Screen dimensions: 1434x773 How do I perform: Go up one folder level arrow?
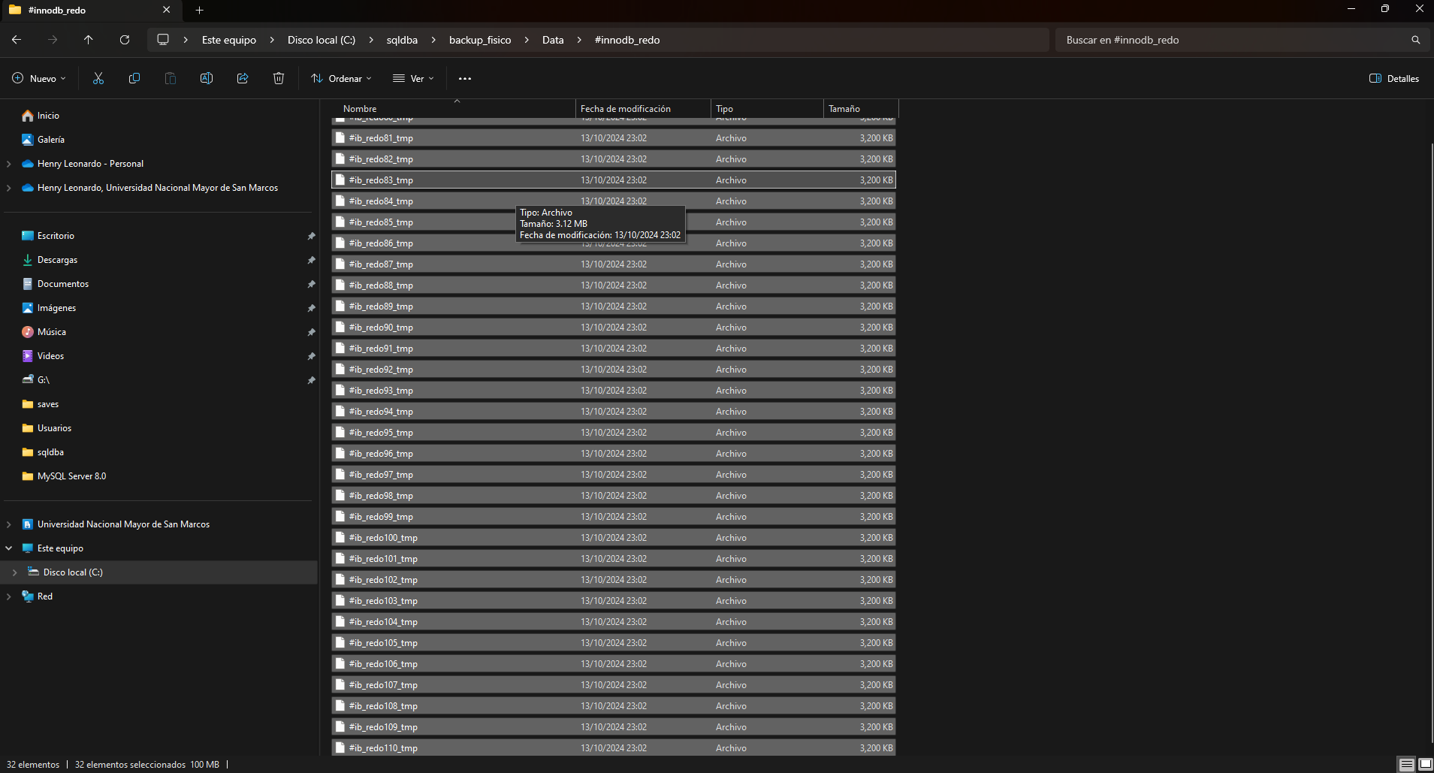click(x=89, y=40)
